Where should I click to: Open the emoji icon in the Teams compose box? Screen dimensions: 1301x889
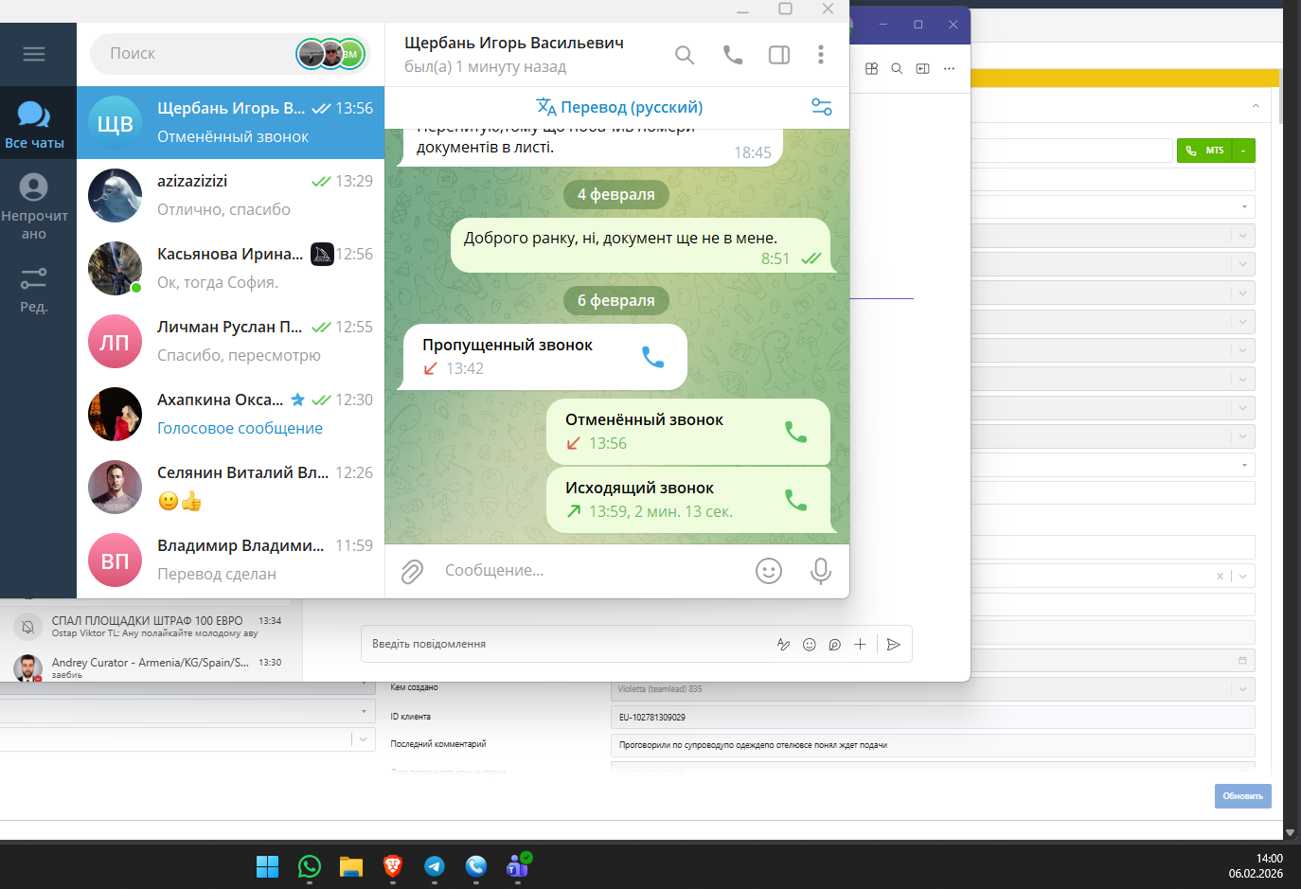810,644
